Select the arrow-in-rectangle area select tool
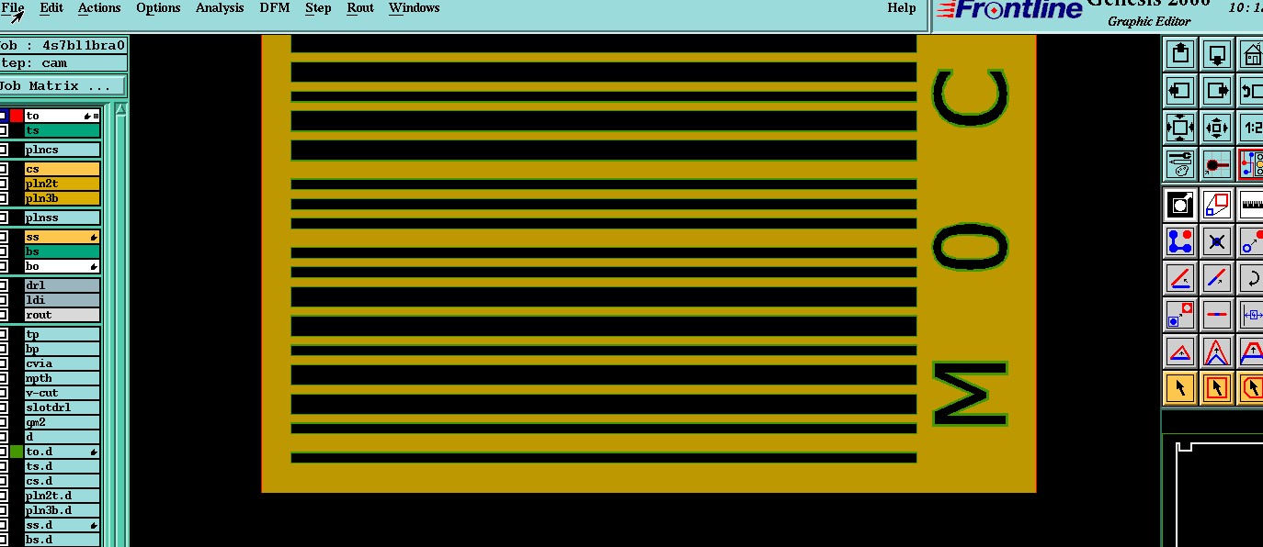Screen dimensions: 1263x547 point(1217,387)
